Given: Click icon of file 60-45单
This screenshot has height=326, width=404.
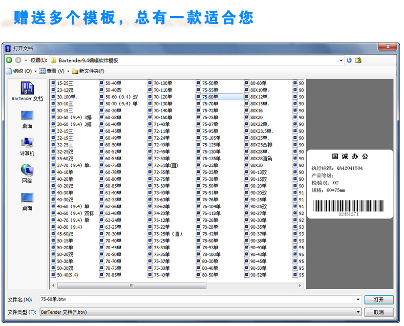Looking at the screenshot, I should pyautogui.click(x=101, y=131).
